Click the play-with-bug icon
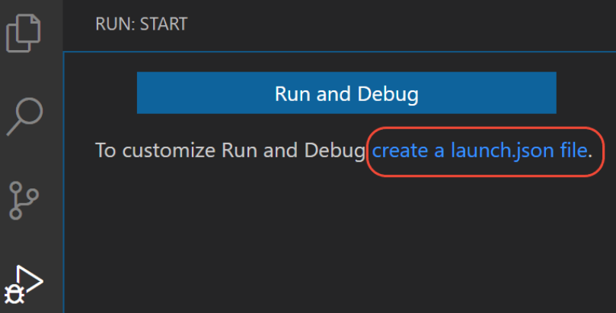The image size is (616, 313). coord(24,285)
